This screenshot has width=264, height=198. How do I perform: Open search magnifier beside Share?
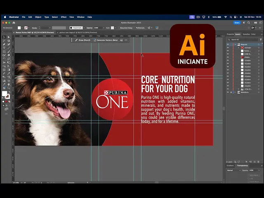(x=249, y=23)
